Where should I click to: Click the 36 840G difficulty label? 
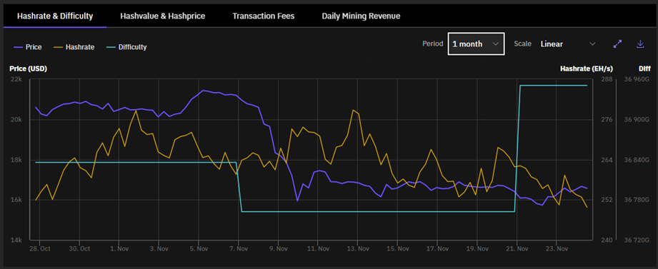(637, 160)
